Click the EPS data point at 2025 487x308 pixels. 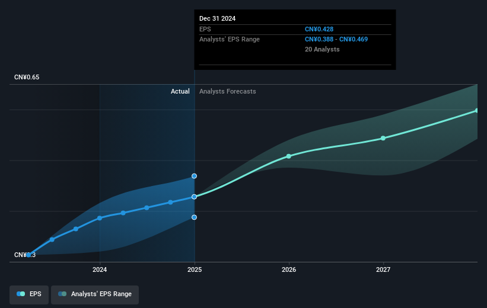coord(194,197)
